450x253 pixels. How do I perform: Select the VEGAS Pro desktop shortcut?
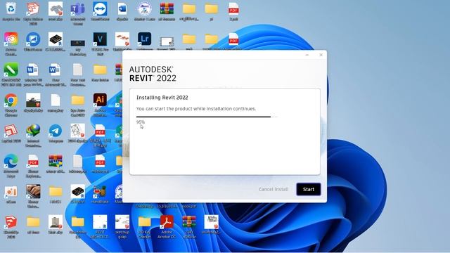tap(100, 44)
